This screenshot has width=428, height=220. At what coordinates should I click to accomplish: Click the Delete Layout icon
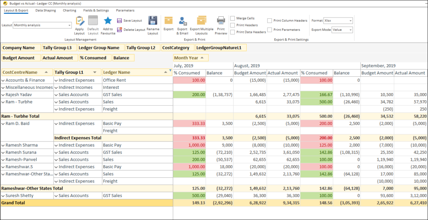[120, 30]
